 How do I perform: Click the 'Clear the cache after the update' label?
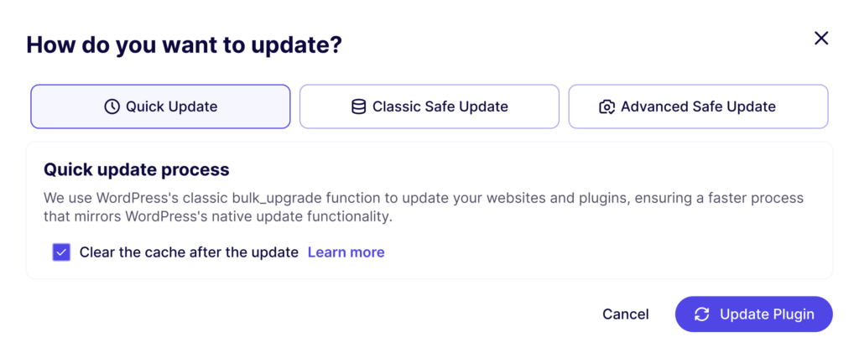(189, 252)
